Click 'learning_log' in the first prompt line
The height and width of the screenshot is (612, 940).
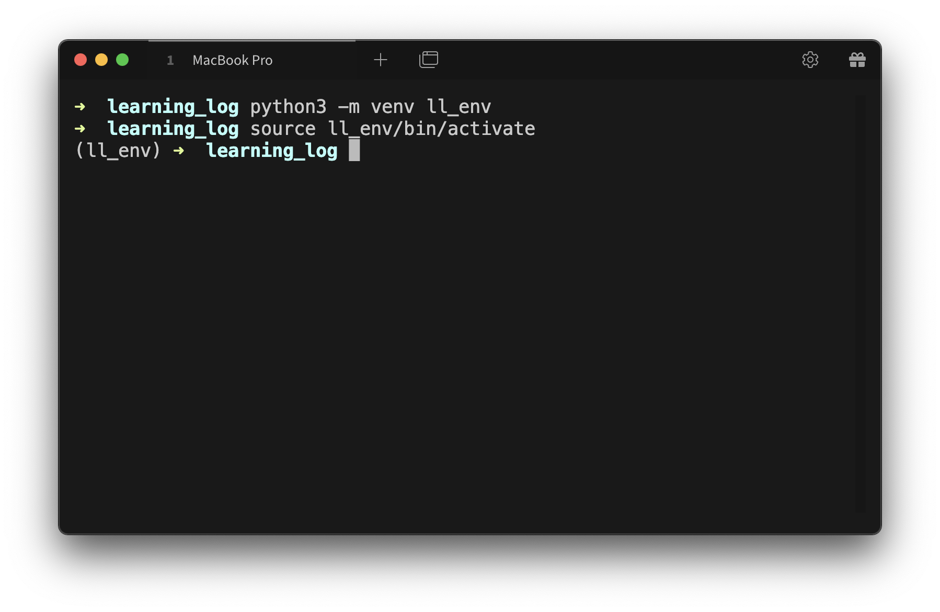pyautogui.click(x=173, y=107)
